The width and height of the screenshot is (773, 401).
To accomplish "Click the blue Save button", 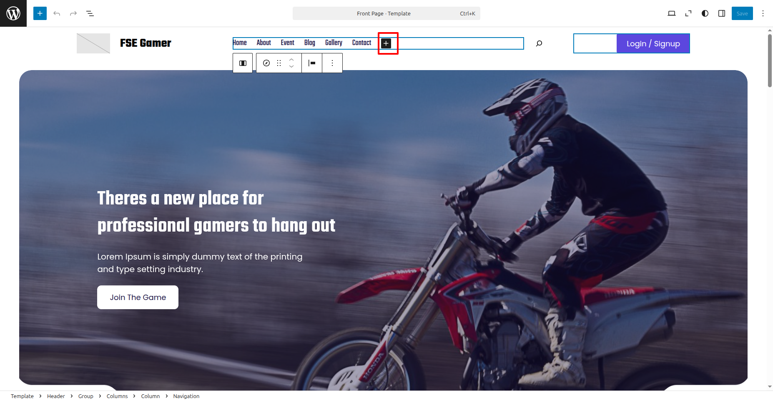I will [742, 13].
